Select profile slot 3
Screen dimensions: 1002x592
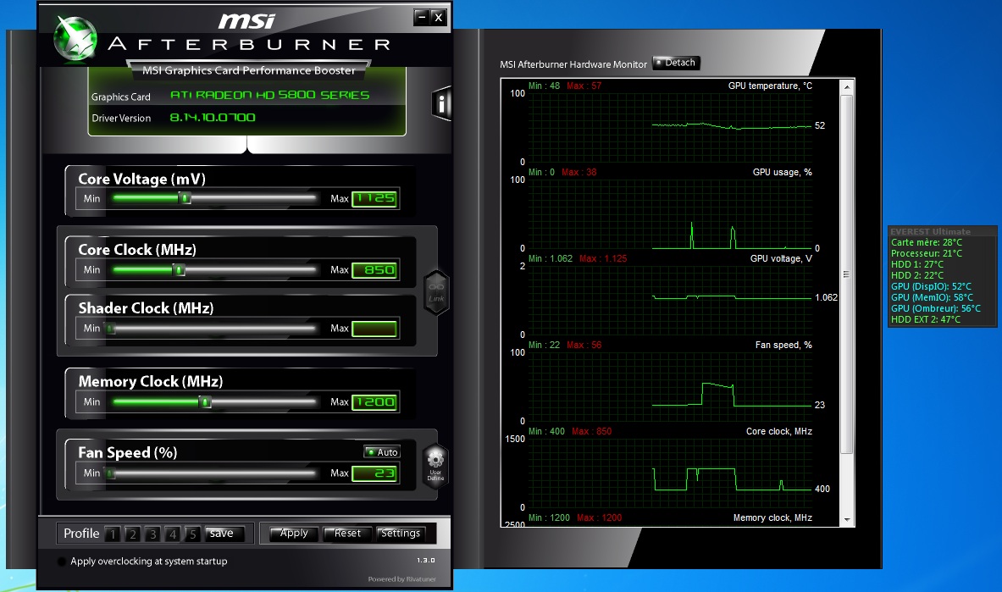152,534
